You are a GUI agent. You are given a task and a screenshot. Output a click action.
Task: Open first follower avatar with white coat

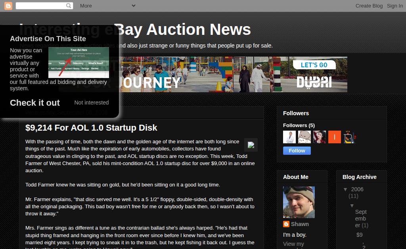[289, 137]
